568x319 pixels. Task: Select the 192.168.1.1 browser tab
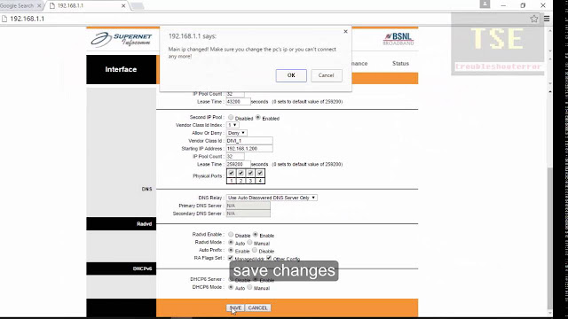pyautogui.click(x=87, y=6)
